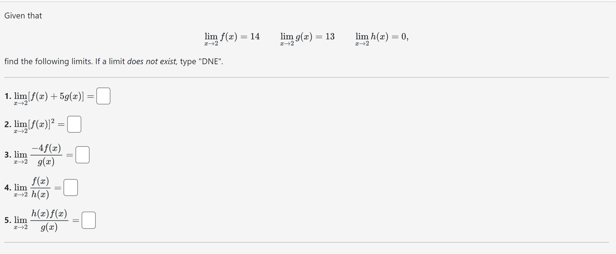Focus the answer field beside h(x)f(x)/g(x)
Viewport: 616px width, 254px height.
[x=89, y=220]
